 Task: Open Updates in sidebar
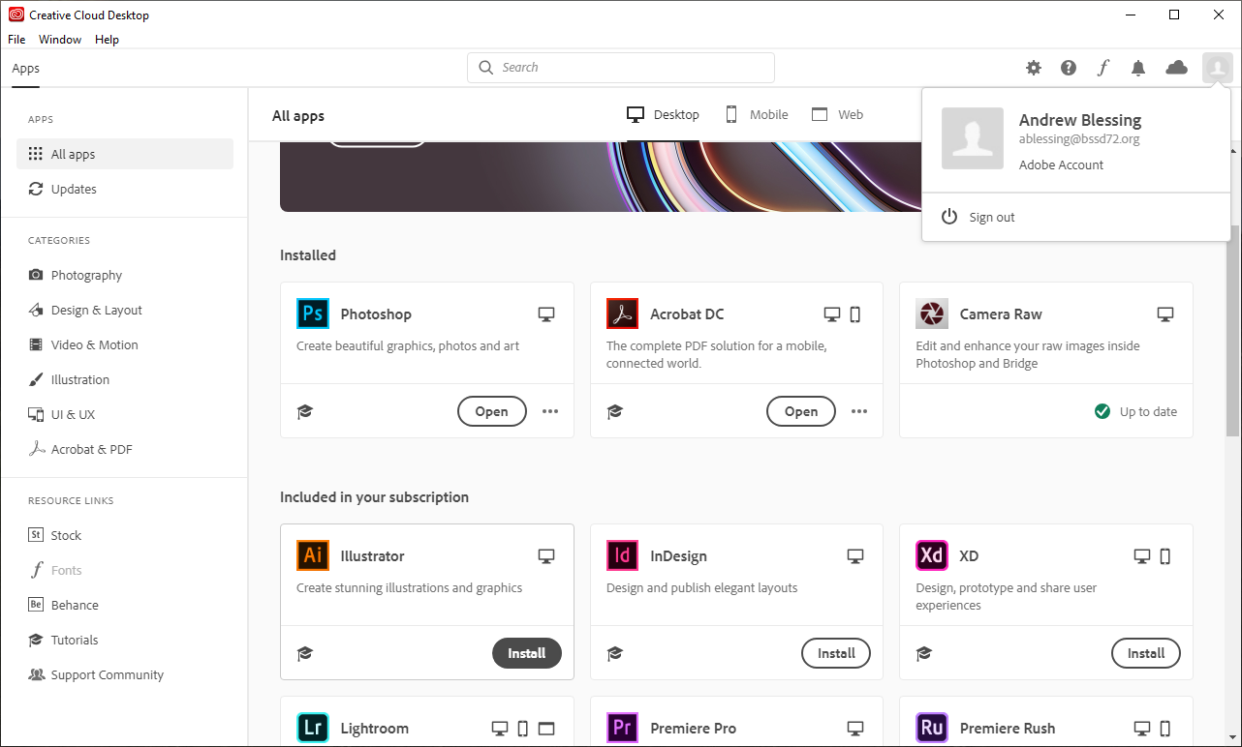pyautogui.click(x=125, y=189)
